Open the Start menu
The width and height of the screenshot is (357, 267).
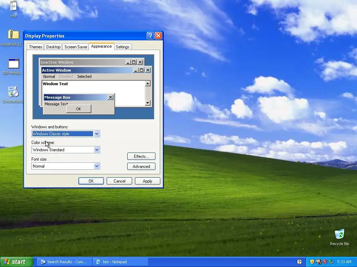coord(16,262)
